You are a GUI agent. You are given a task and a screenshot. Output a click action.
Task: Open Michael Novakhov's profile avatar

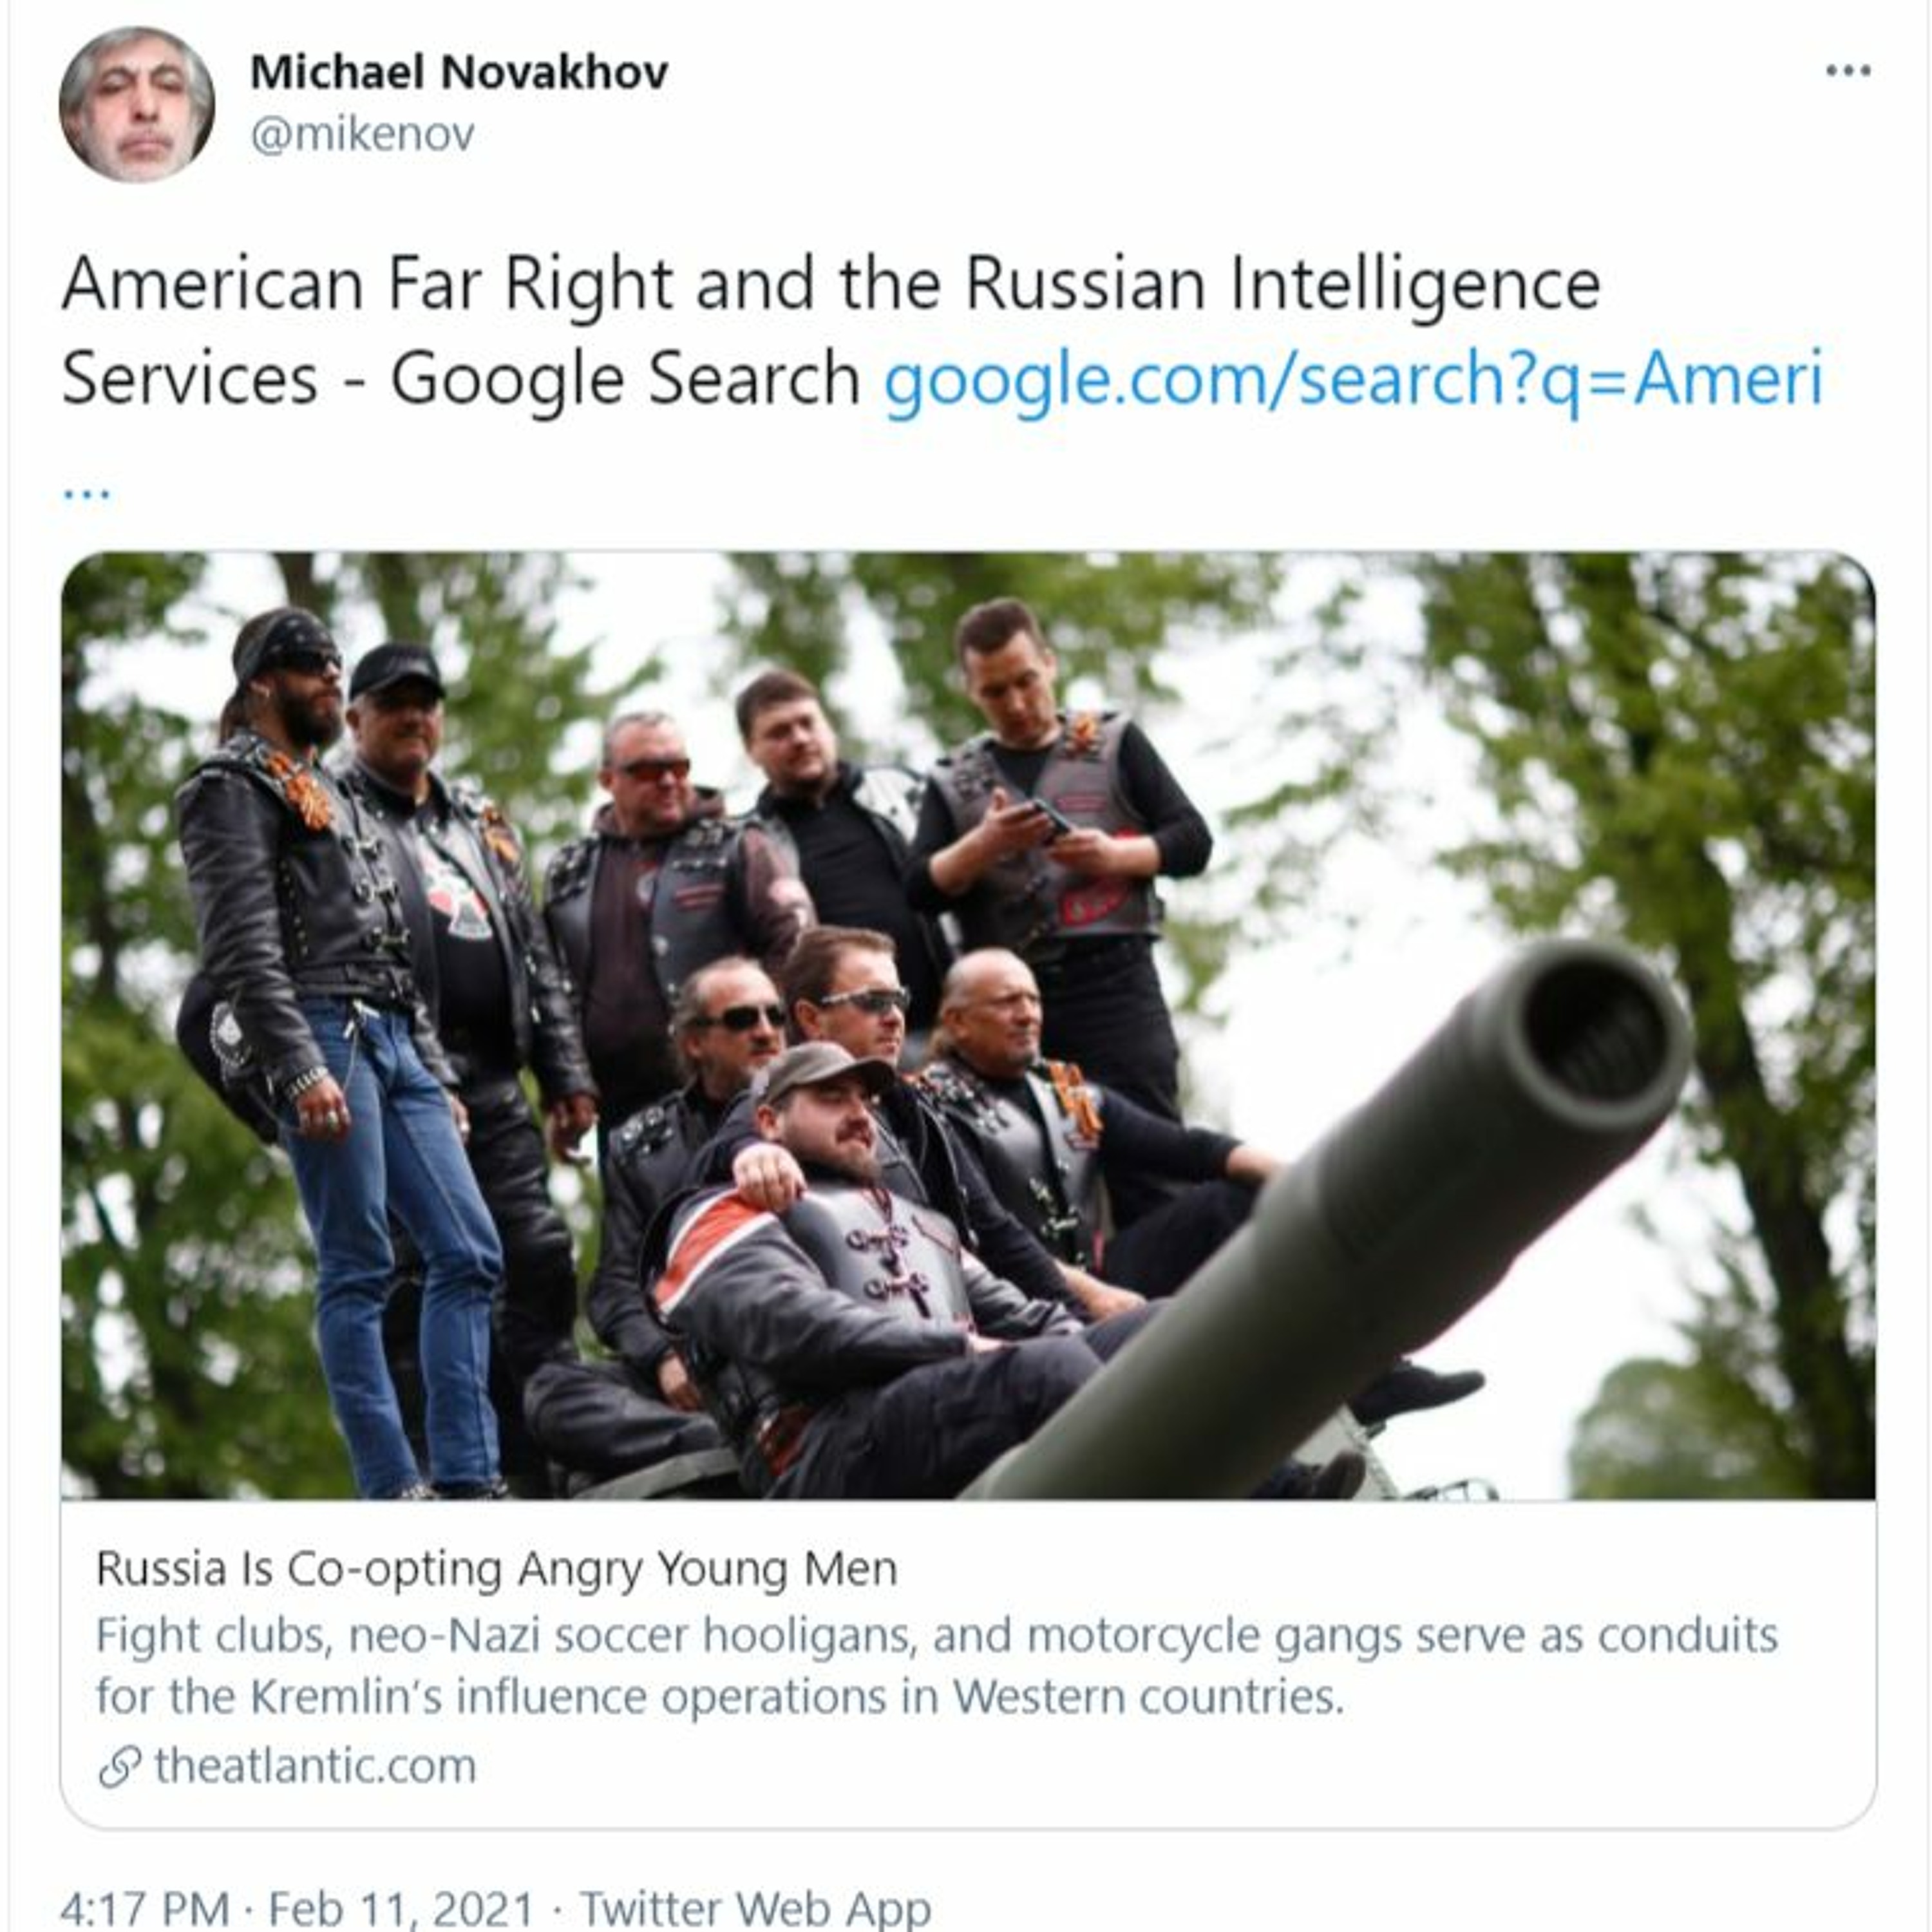click(x=136, y=104)
